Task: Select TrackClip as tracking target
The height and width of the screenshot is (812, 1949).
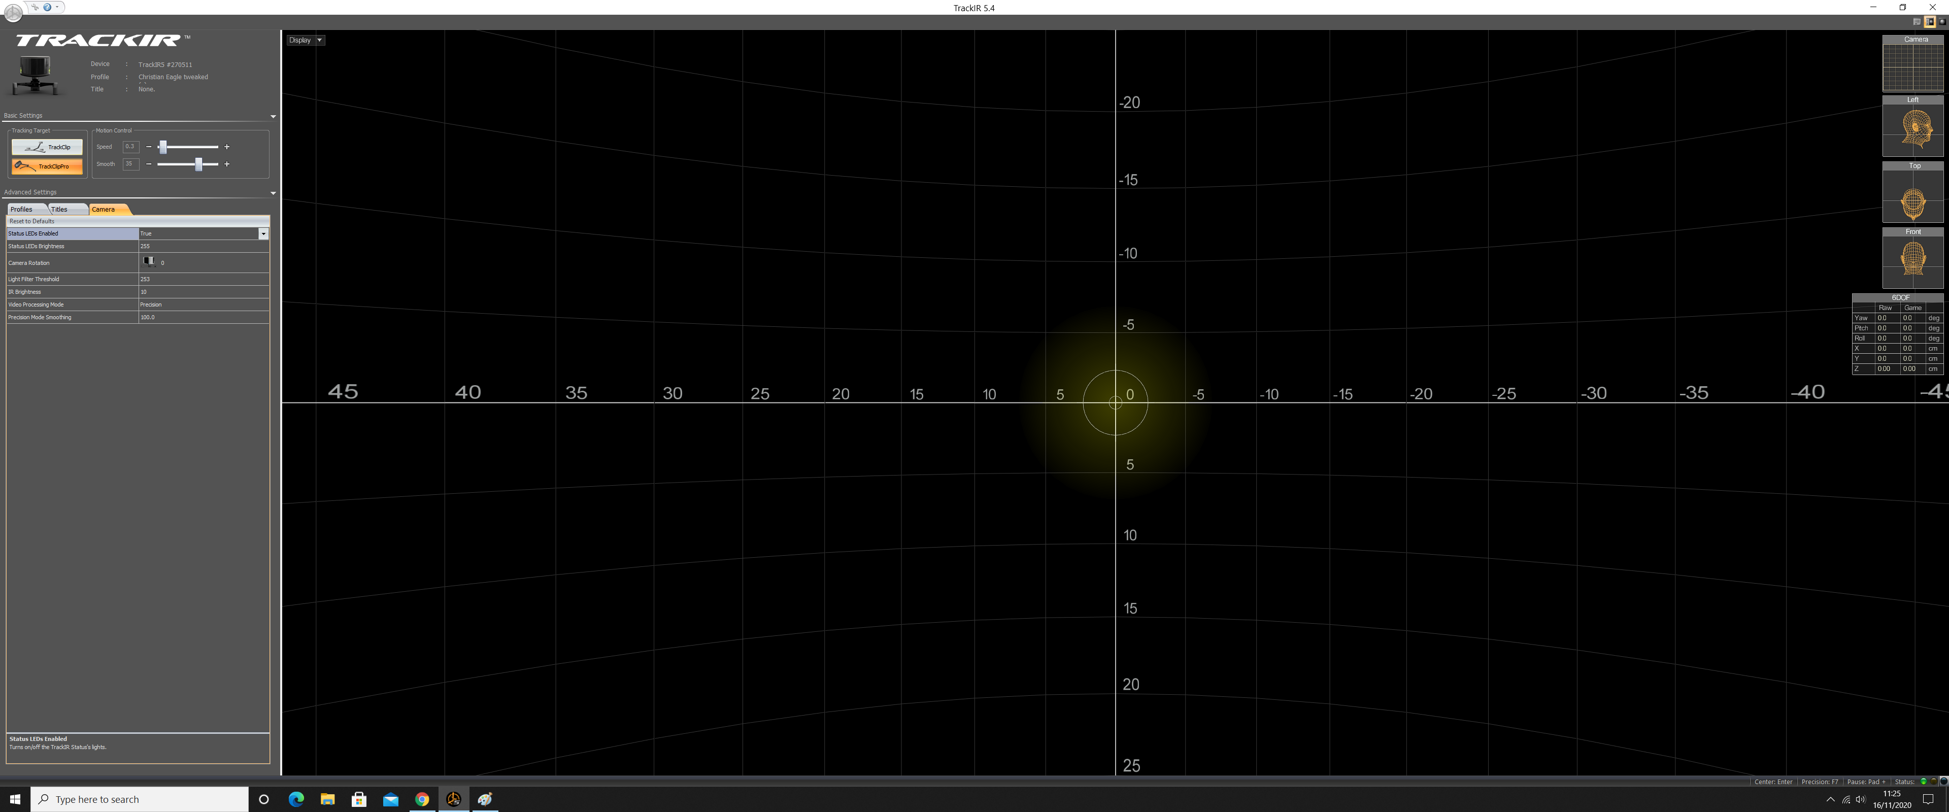Action: click(47, 147)
